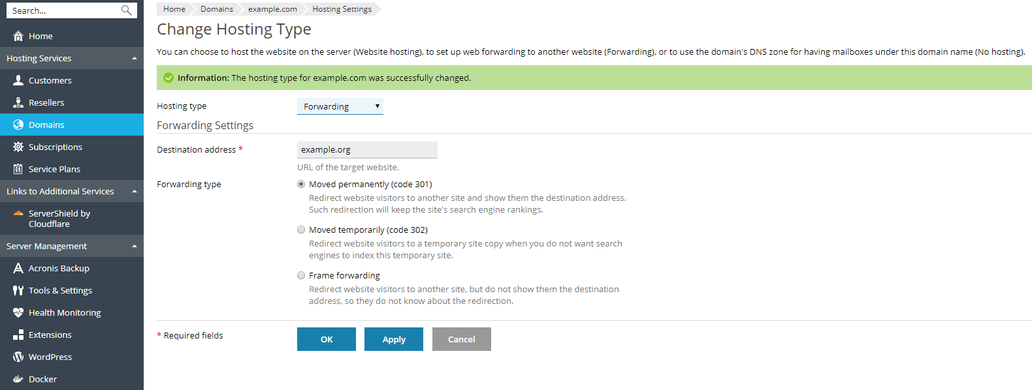Open Subscriptions gear icon
This screenshot has height=390, width=1032.
point(18,147)
